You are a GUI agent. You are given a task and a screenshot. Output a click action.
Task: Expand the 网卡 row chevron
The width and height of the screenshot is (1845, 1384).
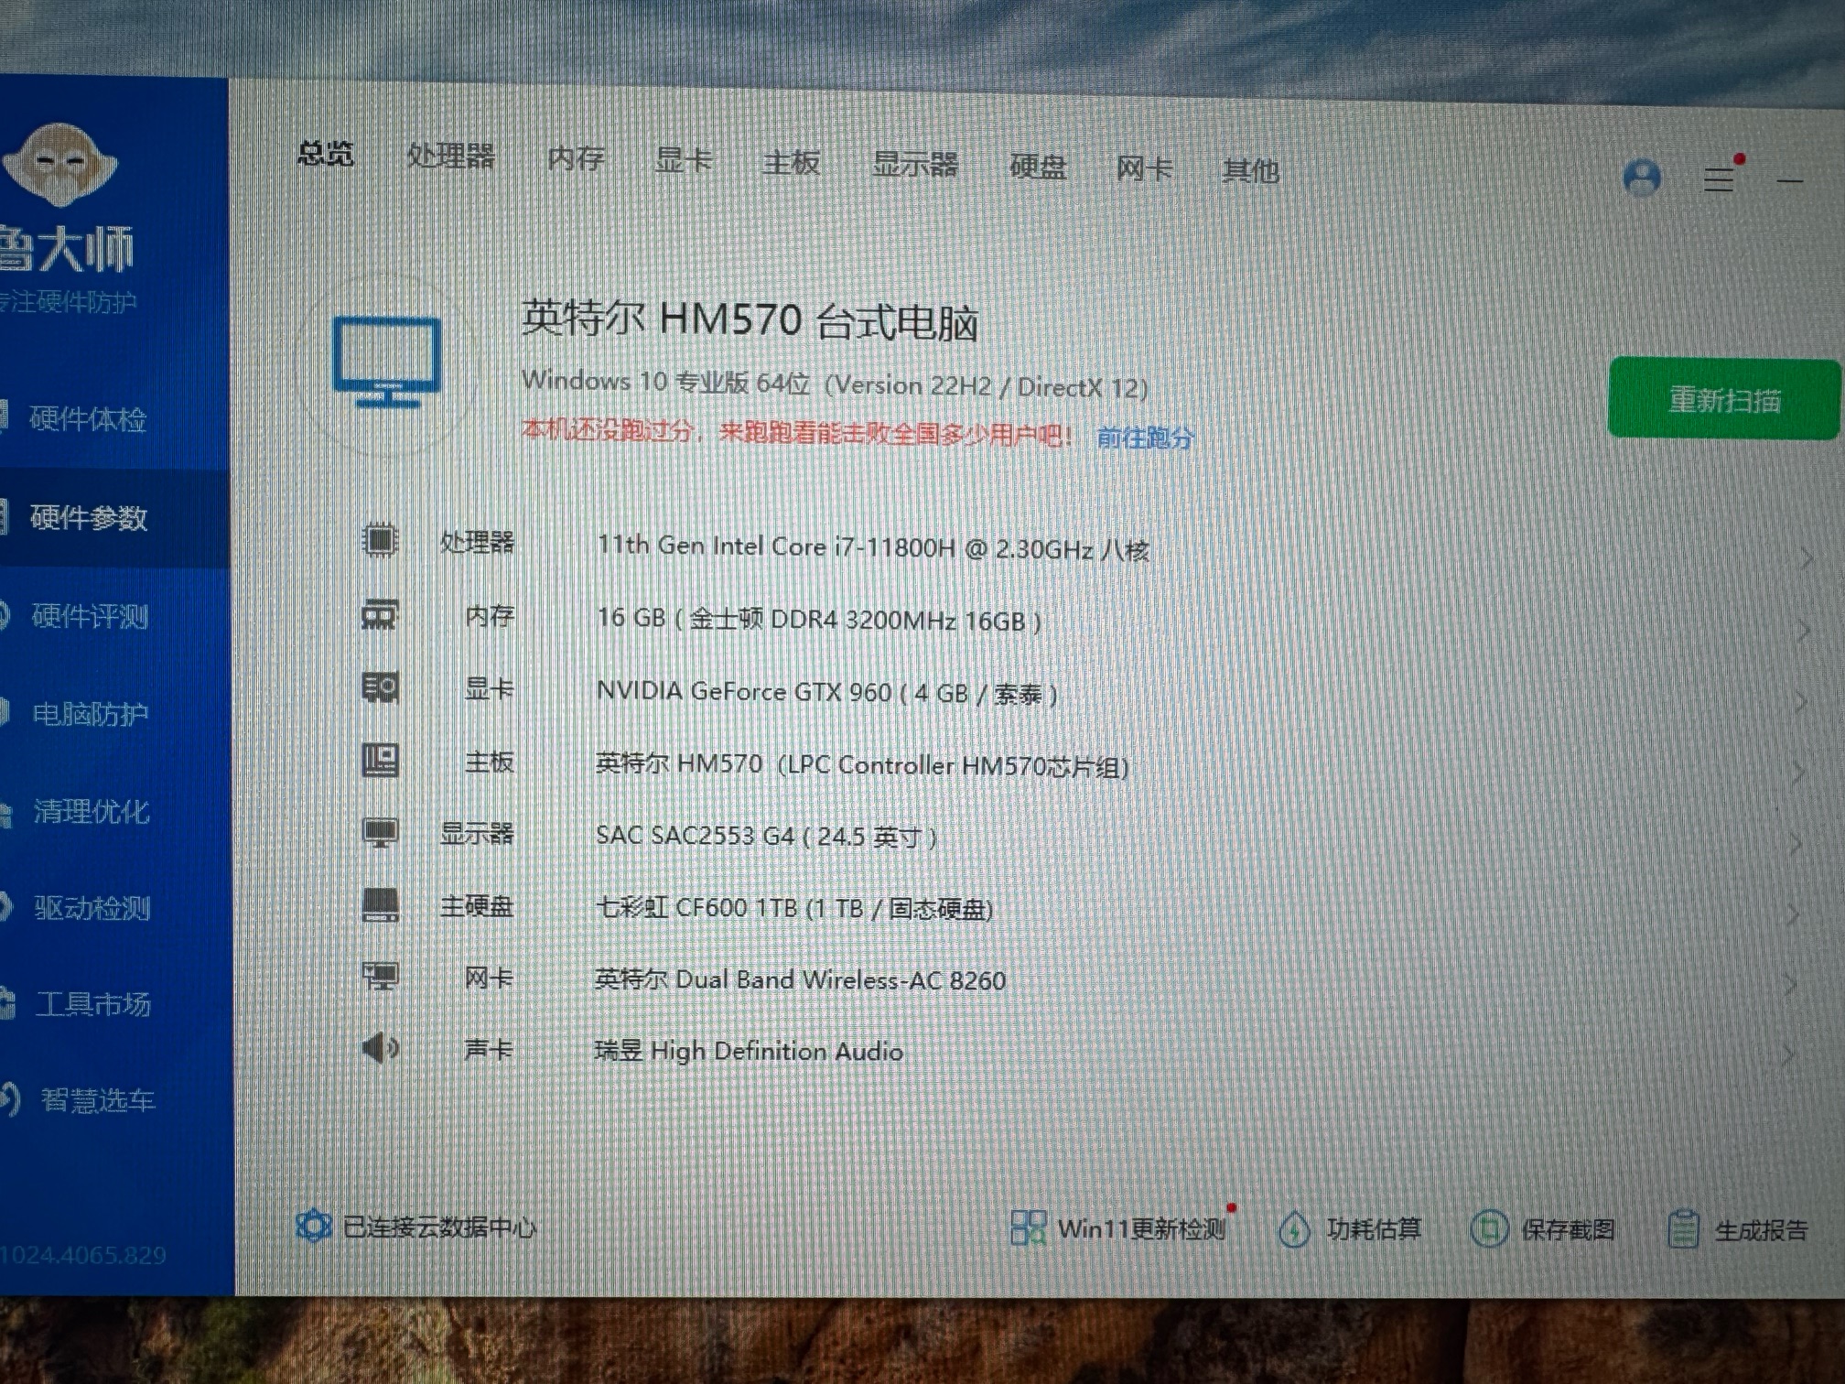[x=1791, y=986]
